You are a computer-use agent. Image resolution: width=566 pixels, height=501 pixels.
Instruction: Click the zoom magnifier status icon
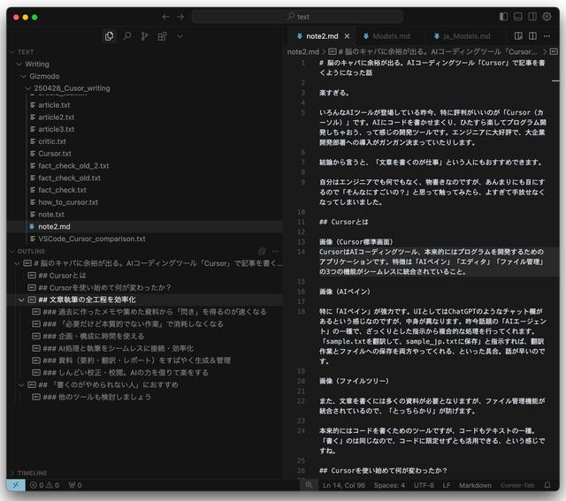coord(309,485)
